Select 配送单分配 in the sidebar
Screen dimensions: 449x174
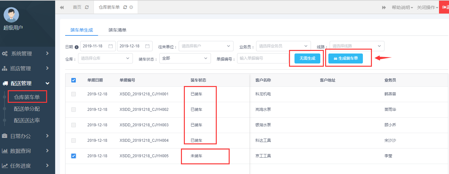[x=27, y=109]
